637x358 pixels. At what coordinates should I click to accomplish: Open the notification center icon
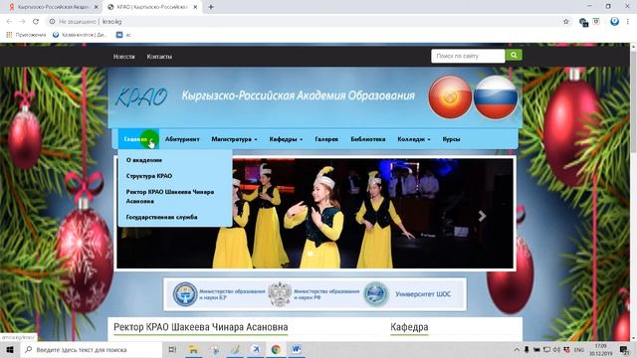[624, 349]
